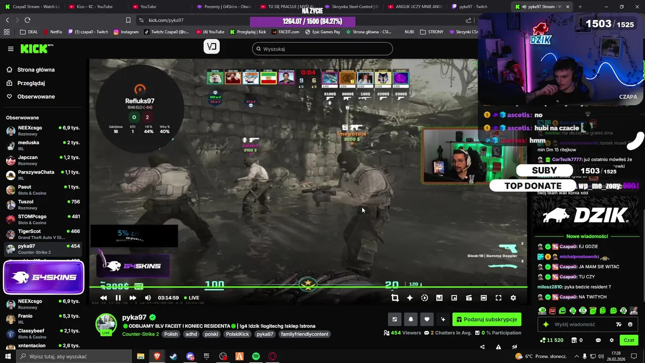Send message with Czat button

[629, 340]
